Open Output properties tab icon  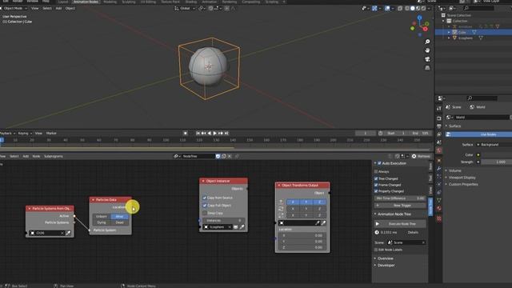pos(439,126)
